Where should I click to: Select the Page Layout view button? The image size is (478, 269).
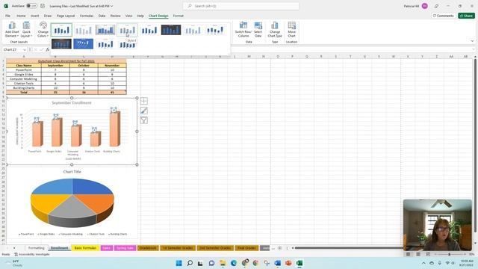pos(418,254)
